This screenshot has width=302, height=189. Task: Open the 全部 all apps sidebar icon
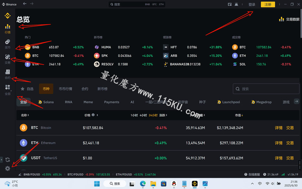click(x=7, y=90)
